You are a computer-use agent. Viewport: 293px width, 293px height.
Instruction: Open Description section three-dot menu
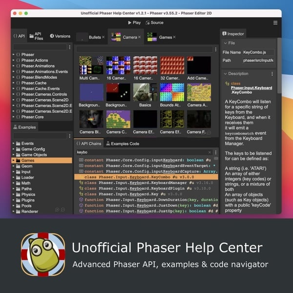click(x=272, y=74)
